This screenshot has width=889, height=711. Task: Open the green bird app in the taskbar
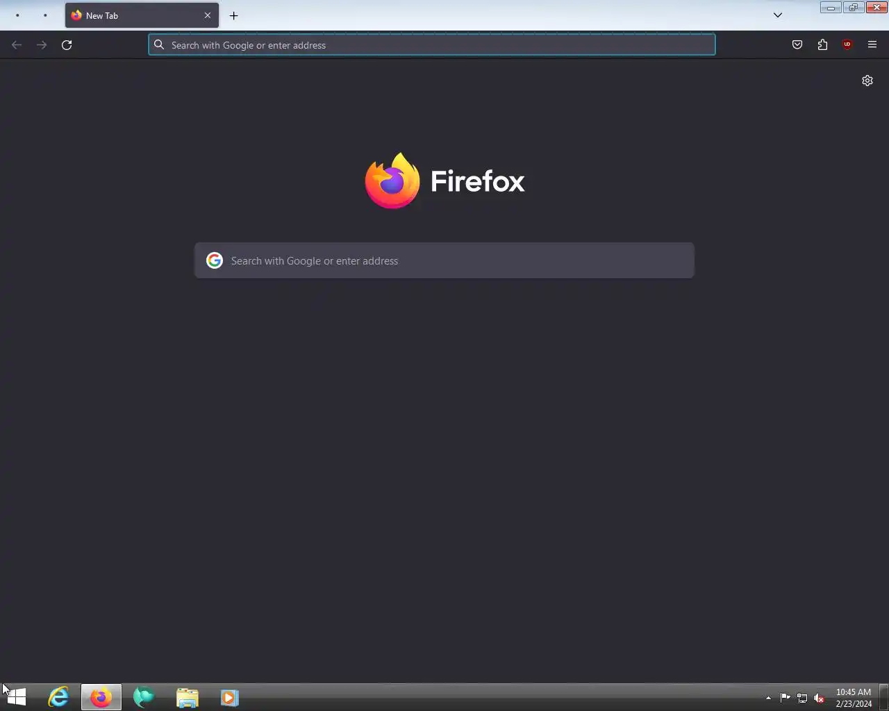click(144, 697)
